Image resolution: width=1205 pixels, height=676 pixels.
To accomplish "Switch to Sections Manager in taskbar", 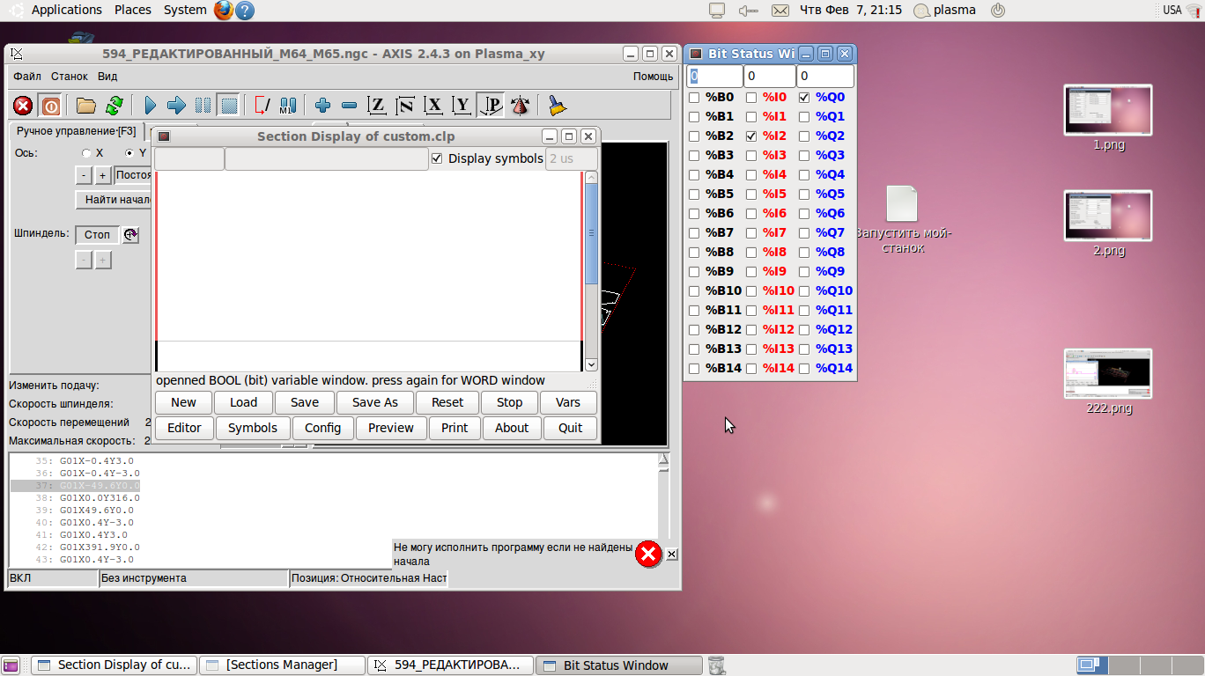I will pos(282,665).
